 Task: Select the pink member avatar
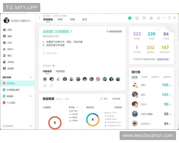pos(98,79)
